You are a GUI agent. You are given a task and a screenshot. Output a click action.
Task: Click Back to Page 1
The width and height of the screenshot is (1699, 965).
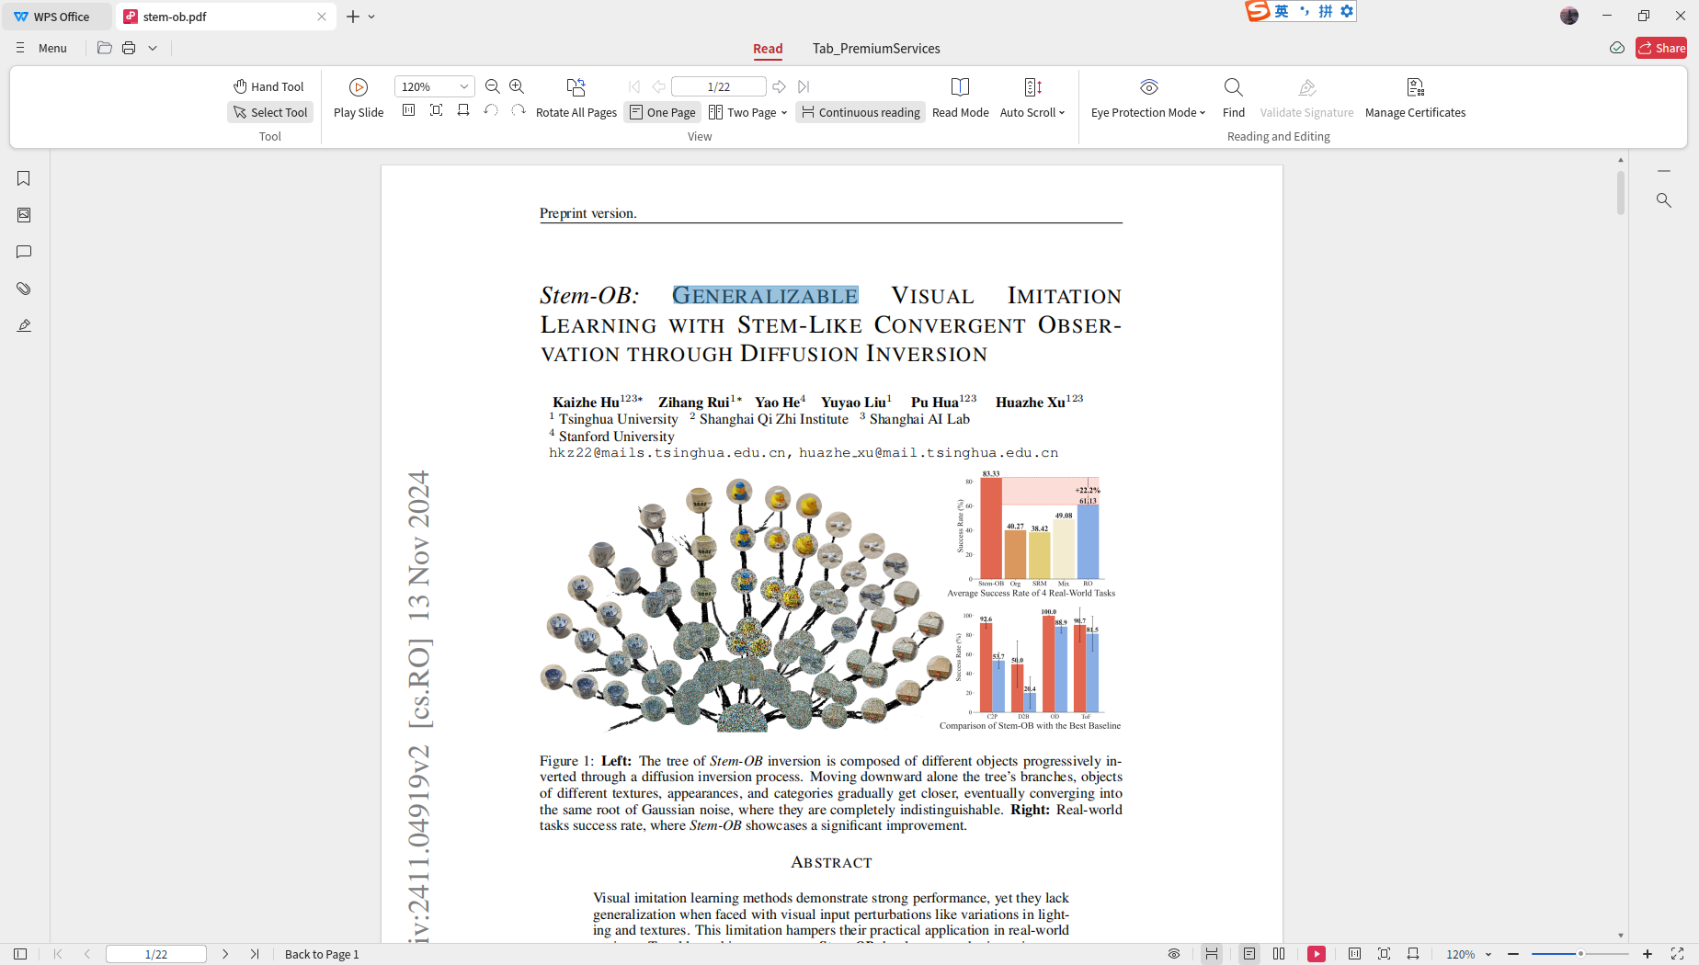322,954
